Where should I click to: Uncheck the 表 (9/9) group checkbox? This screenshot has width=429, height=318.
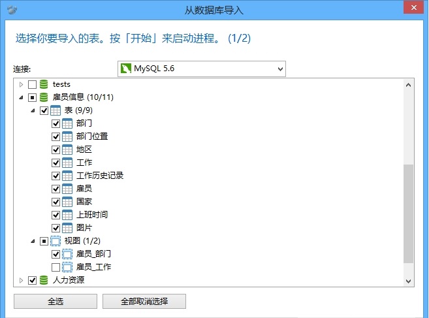pyautogui.click(x=44, y=110)
